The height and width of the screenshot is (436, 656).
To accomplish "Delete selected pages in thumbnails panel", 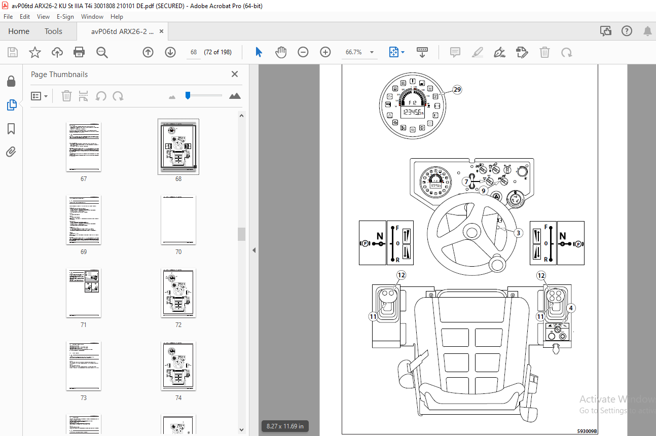I will point(66,96).
